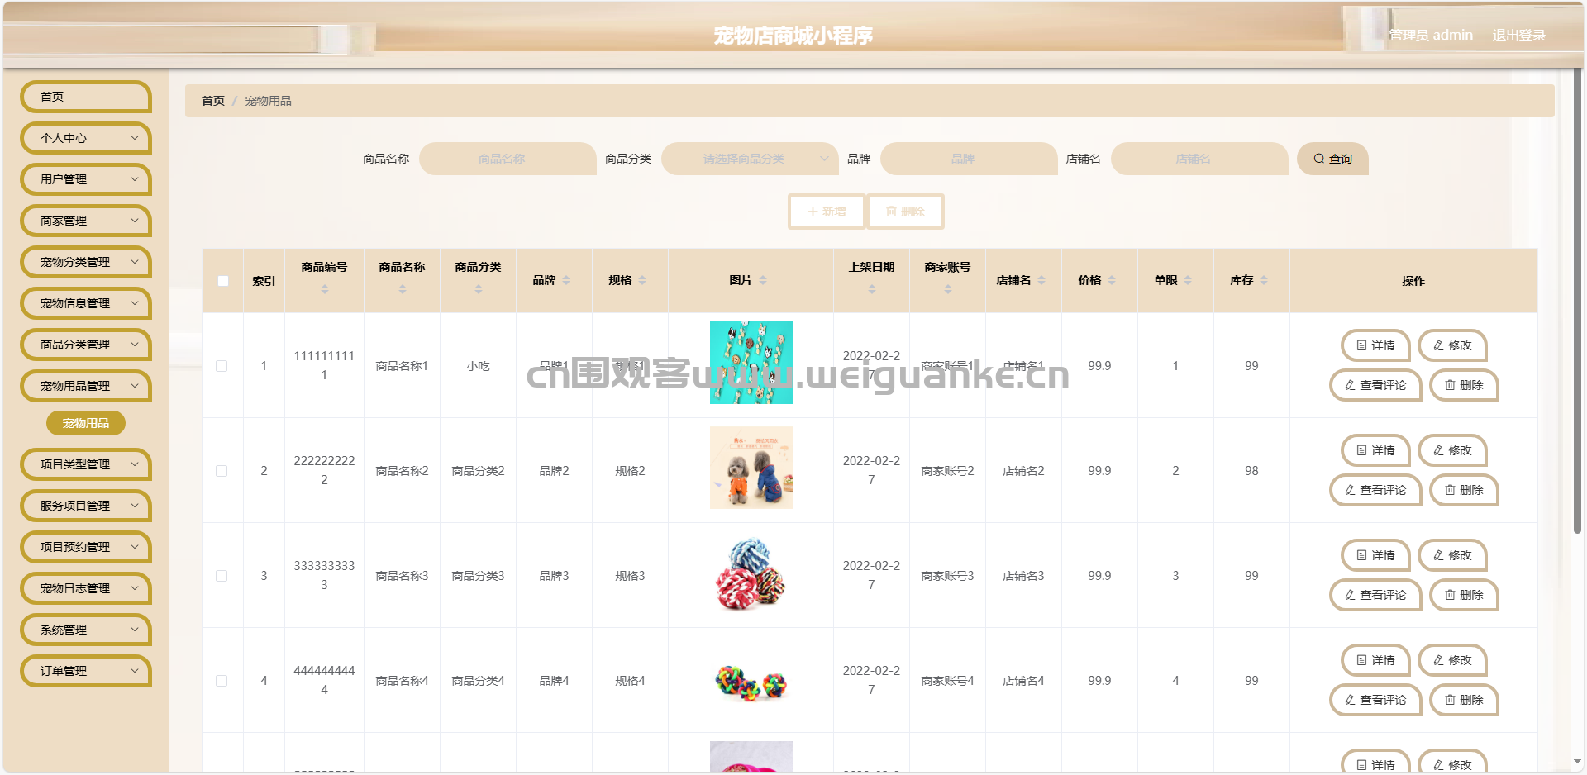Viewport: 1587px width, 775px height.
Task: Expand 宠物日志管理 sidebar menu
Action: (x=86, y=588)
